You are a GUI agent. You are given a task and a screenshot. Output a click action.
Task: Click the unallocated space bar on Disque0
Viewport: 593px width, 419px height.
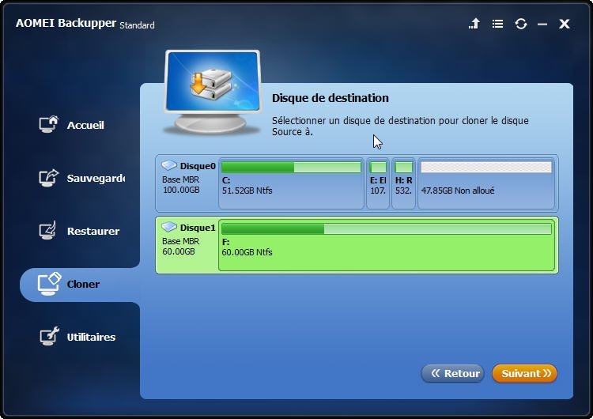[x=486, y=167]
